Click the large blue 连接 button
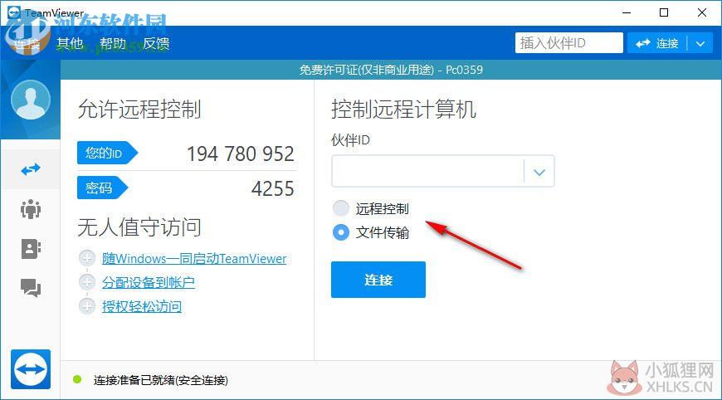Screen dimensions: 722x400 click(x=378, y=280)
